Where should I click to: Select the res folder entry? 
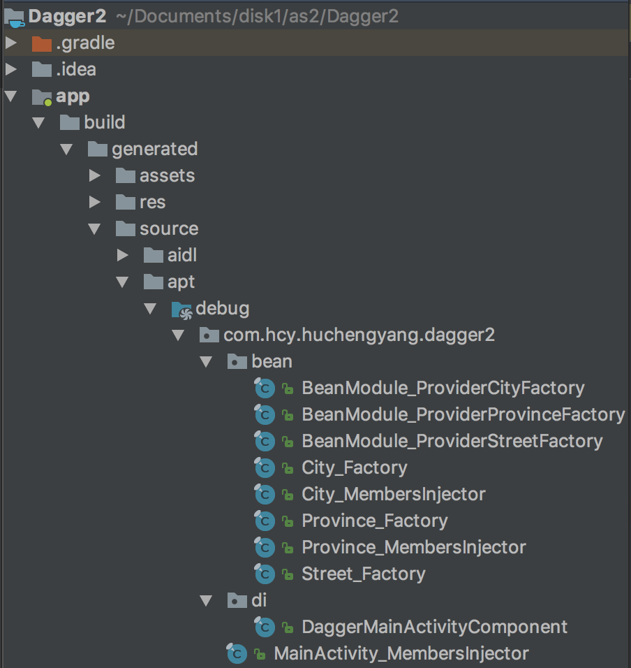coord(152,203)
